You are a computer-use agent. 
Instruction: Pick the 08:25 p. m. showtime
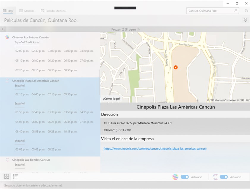pyautogui.click(x=54, y=149)
